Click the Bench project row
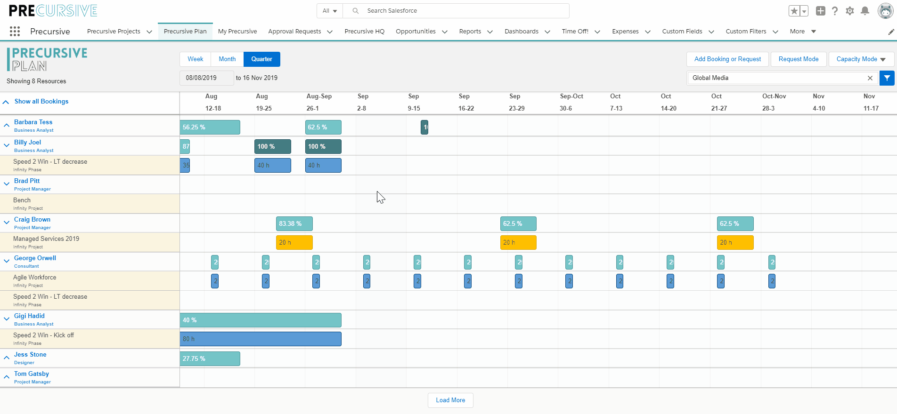 [90, 204]
